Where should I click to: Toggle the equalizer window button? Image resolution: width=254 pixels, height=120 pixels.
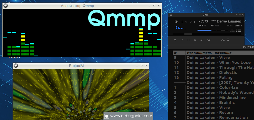coord(233,30)
